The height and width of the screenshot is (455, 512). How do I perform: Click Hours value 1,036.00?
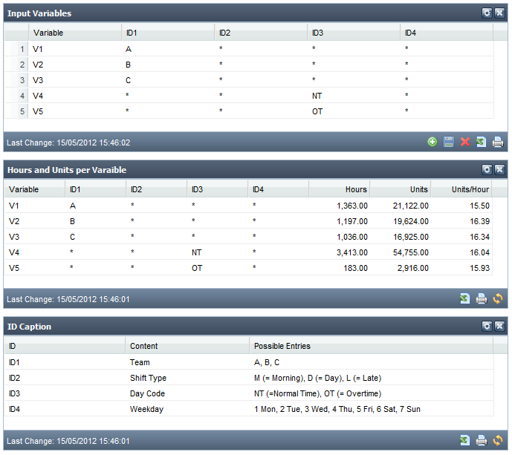click(352, 237)
